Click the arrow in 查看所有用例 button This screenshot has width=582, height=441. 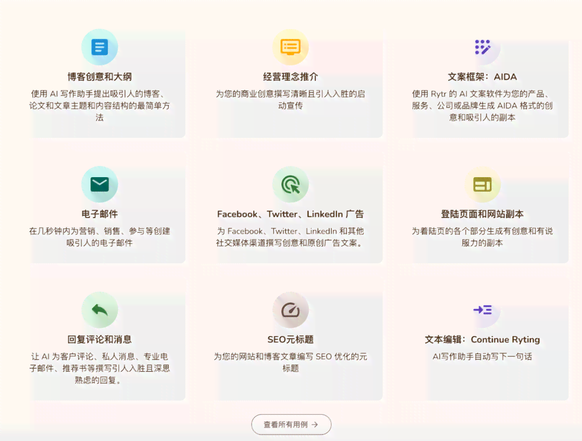pyautogui.click(x=315, y=424)
